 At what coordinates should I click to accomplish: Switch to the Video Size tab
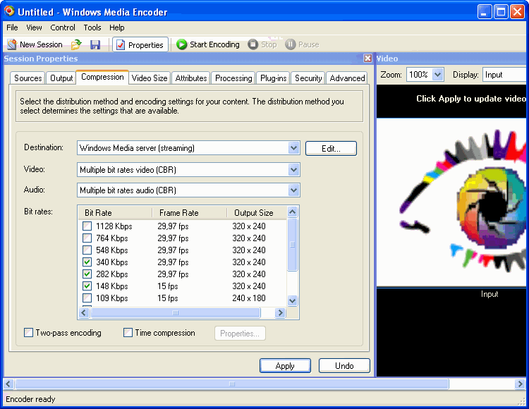[150, 78]
